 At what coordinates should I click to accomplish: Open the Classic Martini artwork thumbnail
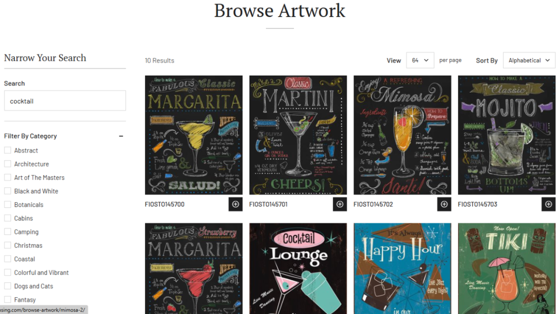point(298,135)
